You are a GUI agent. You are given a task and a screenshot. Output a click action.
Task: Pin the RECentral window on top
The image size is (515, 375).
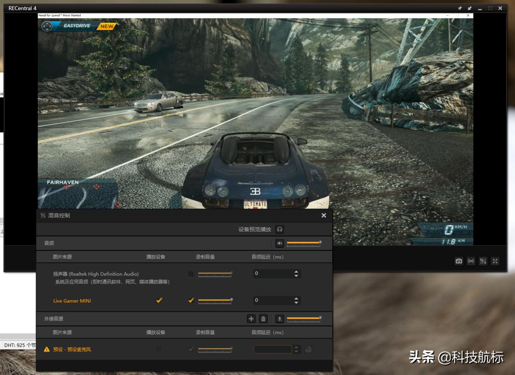(x=460, y=8)
